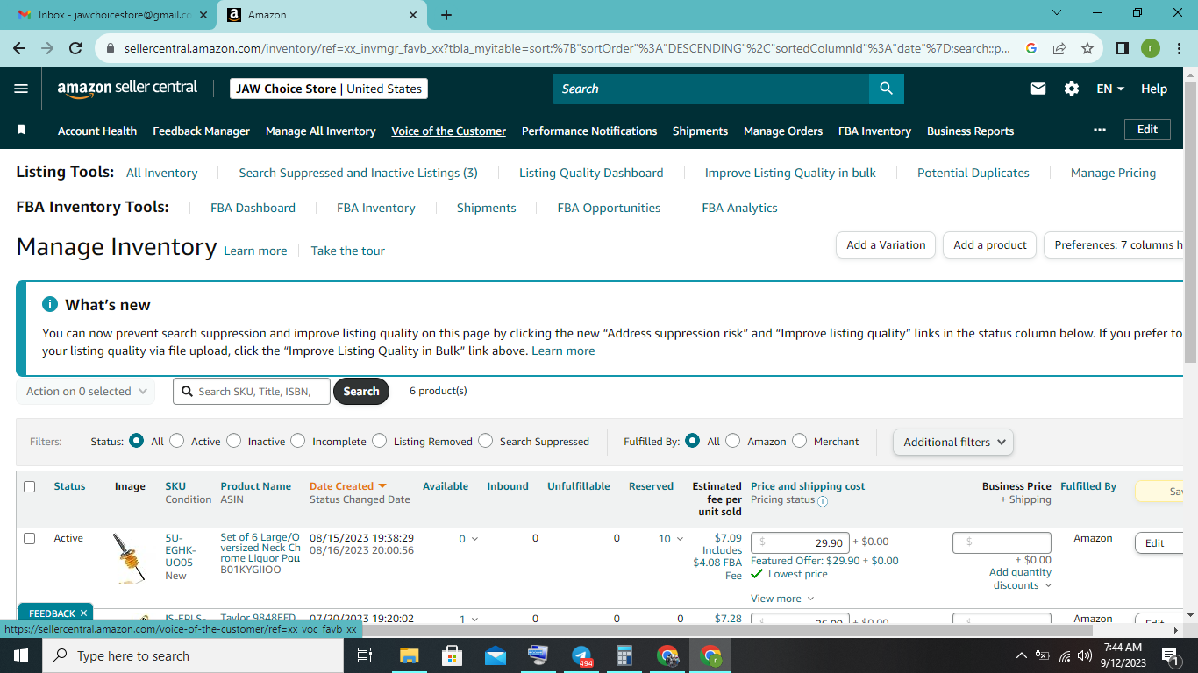1198x673 pixels.
Task: Click the Search SKU, Title, ISBN field
Action: [x=252, y=392]
